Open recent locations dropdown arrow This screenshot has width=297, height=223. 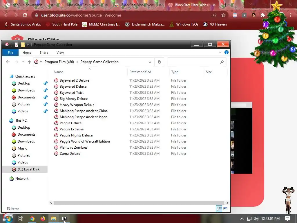pos(23,62)
